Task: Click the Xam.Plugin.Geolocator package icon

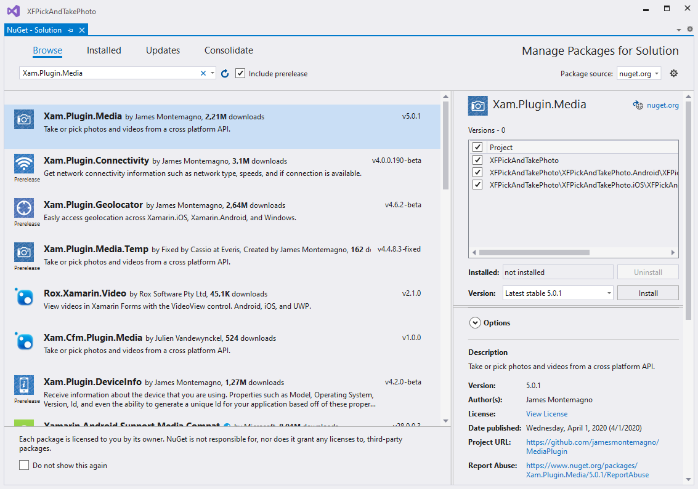Action: (24, 208)
